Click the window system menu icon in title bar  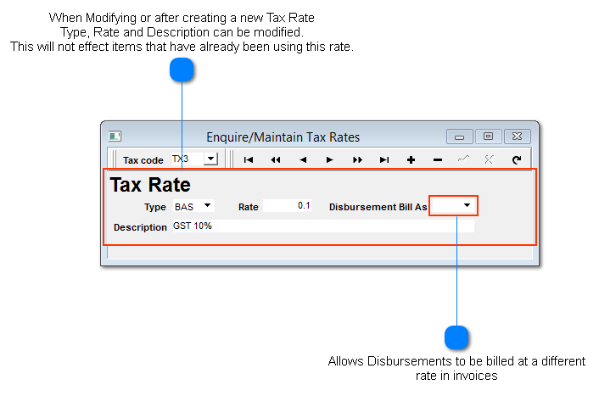[x=115, y=137]
